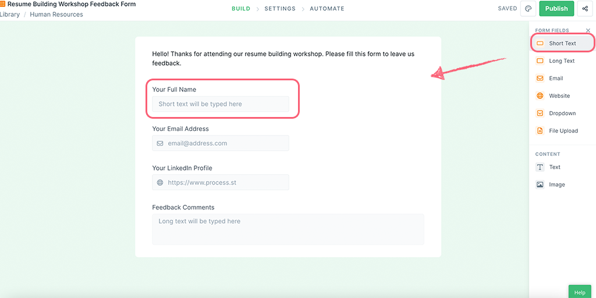Select the Long Text field icon
596x298 pixels.
point(540,61)
